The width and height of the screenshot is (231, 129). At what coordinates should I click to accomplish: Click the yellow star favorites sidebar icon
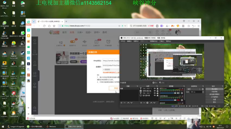click(29, 36)
